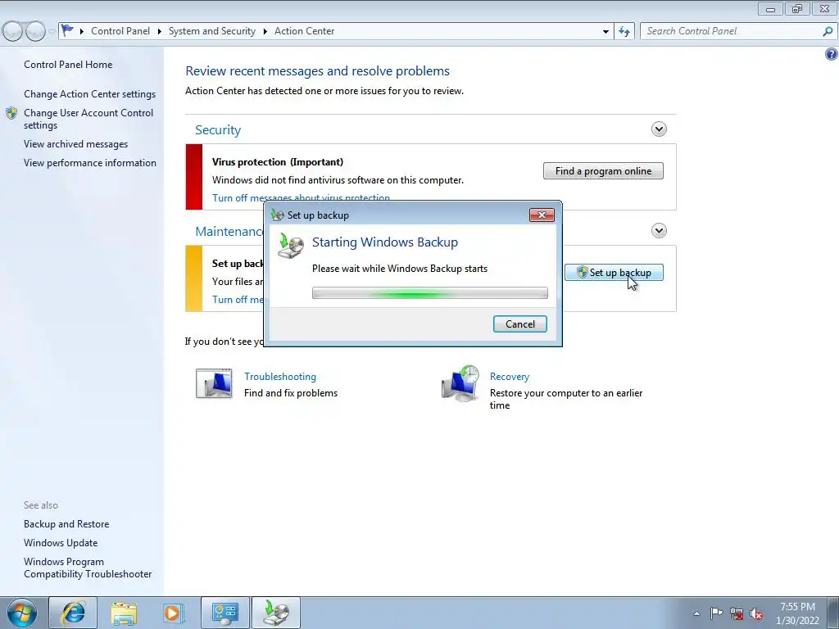
Task: Switch to Control Panel taskbar button
Action: click(x=224, y=613)
